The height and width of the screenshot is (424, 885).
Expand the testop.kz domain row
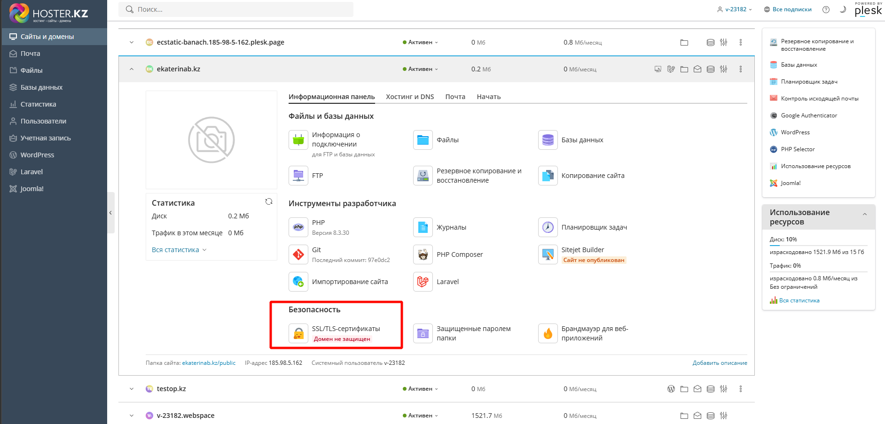coord(132,389)
